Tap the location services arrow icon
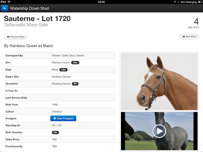 (175, 2)
